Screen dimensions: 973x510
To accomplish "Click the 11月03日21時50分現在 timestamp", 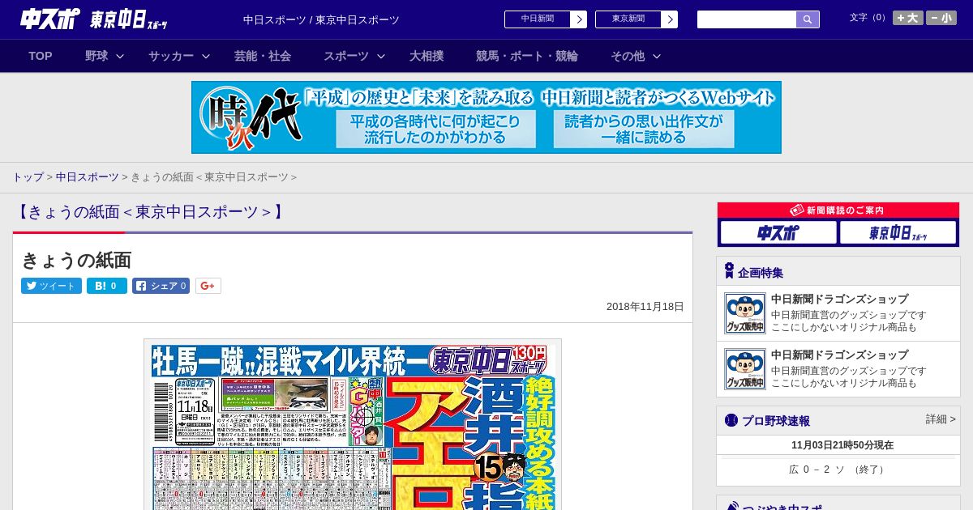I will 842,445.
